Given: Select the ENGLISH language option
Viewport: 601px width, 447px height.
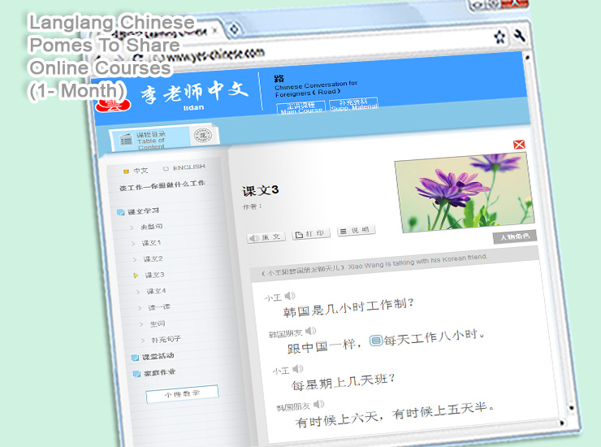Looking at the screenshot, I should [x=184, y=167].
